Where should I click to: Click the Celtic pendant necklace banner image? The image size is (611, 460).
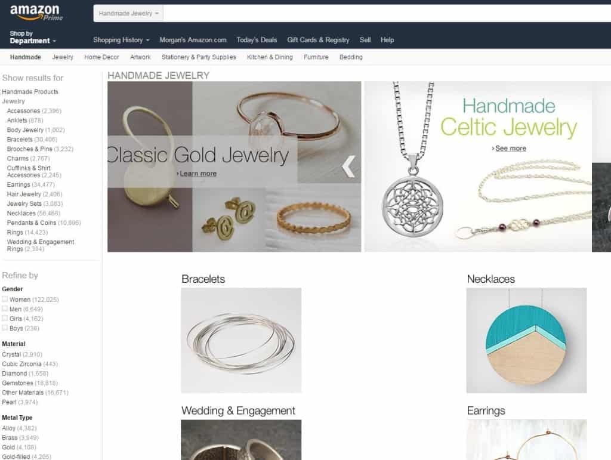point(478,166)
